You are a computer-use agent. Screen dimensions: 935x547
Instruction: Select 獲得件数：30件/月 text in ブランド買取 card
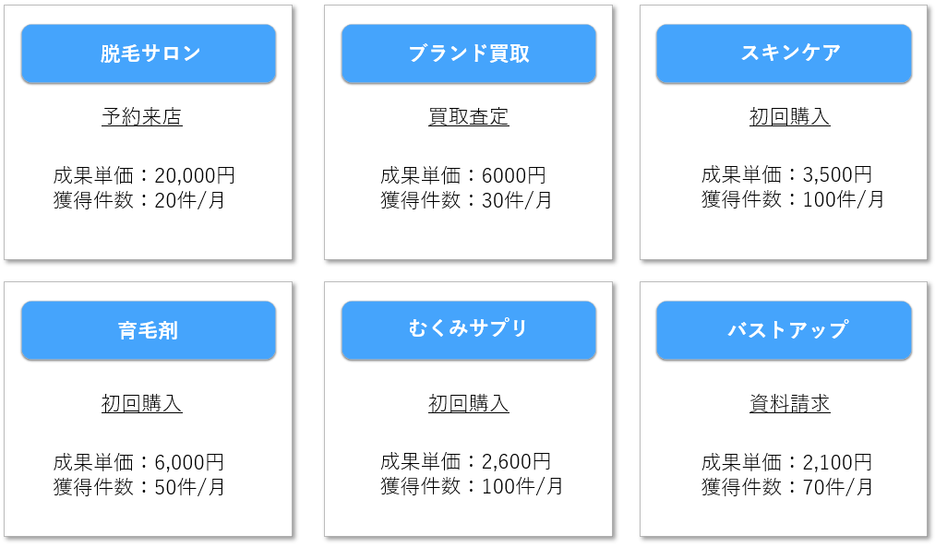coord(466,200)
